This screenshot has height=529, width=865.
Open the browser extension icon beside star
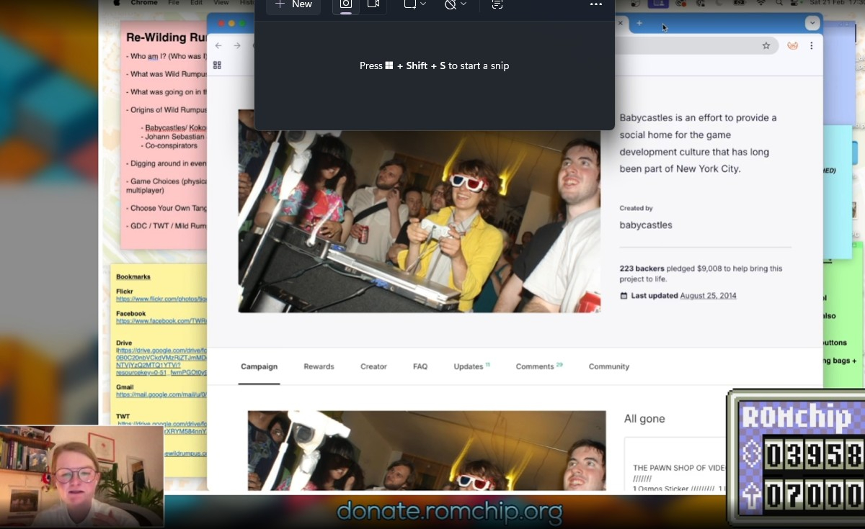(792, 45)
